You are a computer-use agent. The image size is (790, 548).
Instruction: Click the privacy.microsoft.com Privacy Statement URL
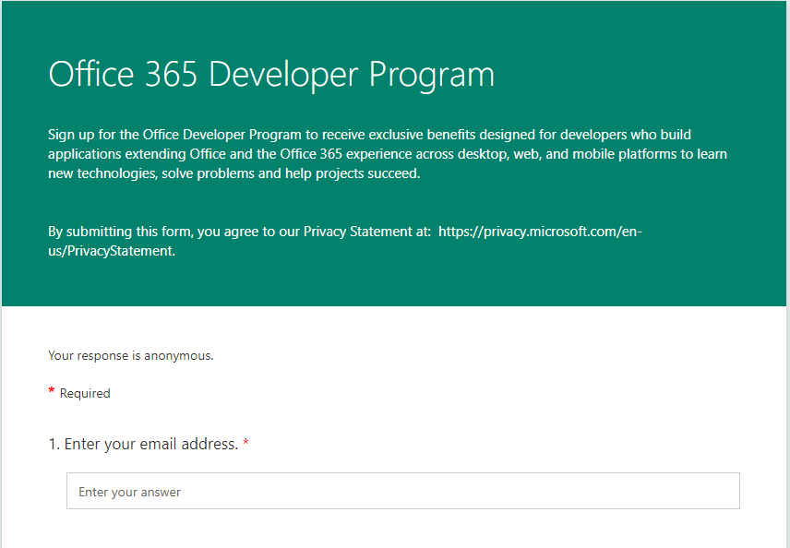(344, 241)
